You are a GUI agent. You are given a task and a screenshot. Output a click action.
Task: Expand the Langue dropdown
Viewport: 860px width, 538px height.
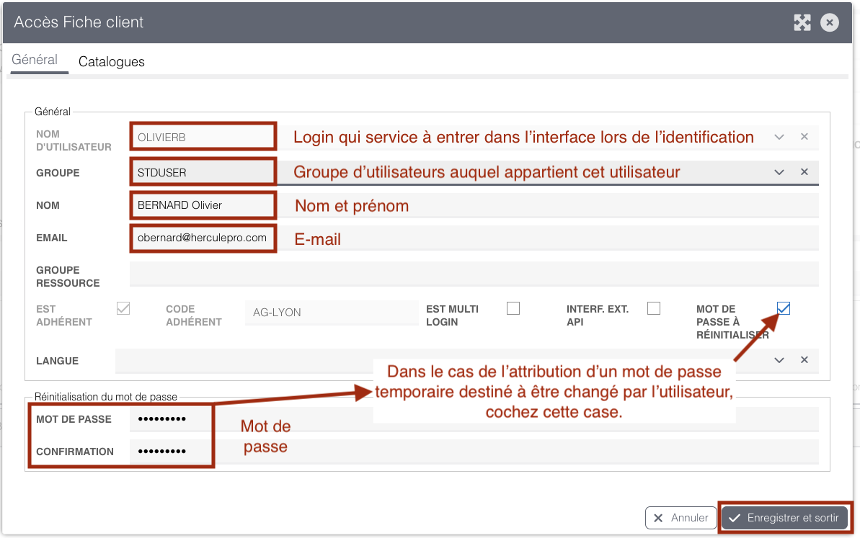[779, 360]
